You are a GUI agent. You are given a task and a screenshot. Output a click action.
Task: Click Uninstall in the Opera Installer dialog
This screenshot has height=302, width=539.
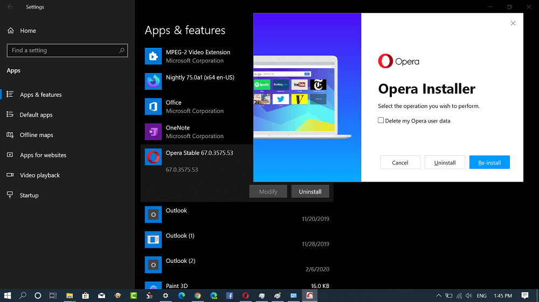pos(445,162)
